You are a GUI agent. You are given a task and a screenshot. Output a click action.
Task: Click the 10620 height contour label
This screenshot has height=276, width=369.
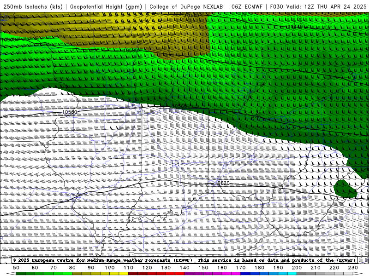[x=222, y=183]
